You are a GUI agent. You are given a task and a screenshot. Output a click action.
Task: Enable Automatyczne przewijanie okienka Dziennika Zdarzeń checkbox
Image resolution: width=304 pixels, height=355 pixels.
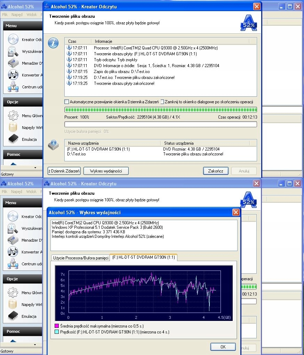[x=66, y=102]
